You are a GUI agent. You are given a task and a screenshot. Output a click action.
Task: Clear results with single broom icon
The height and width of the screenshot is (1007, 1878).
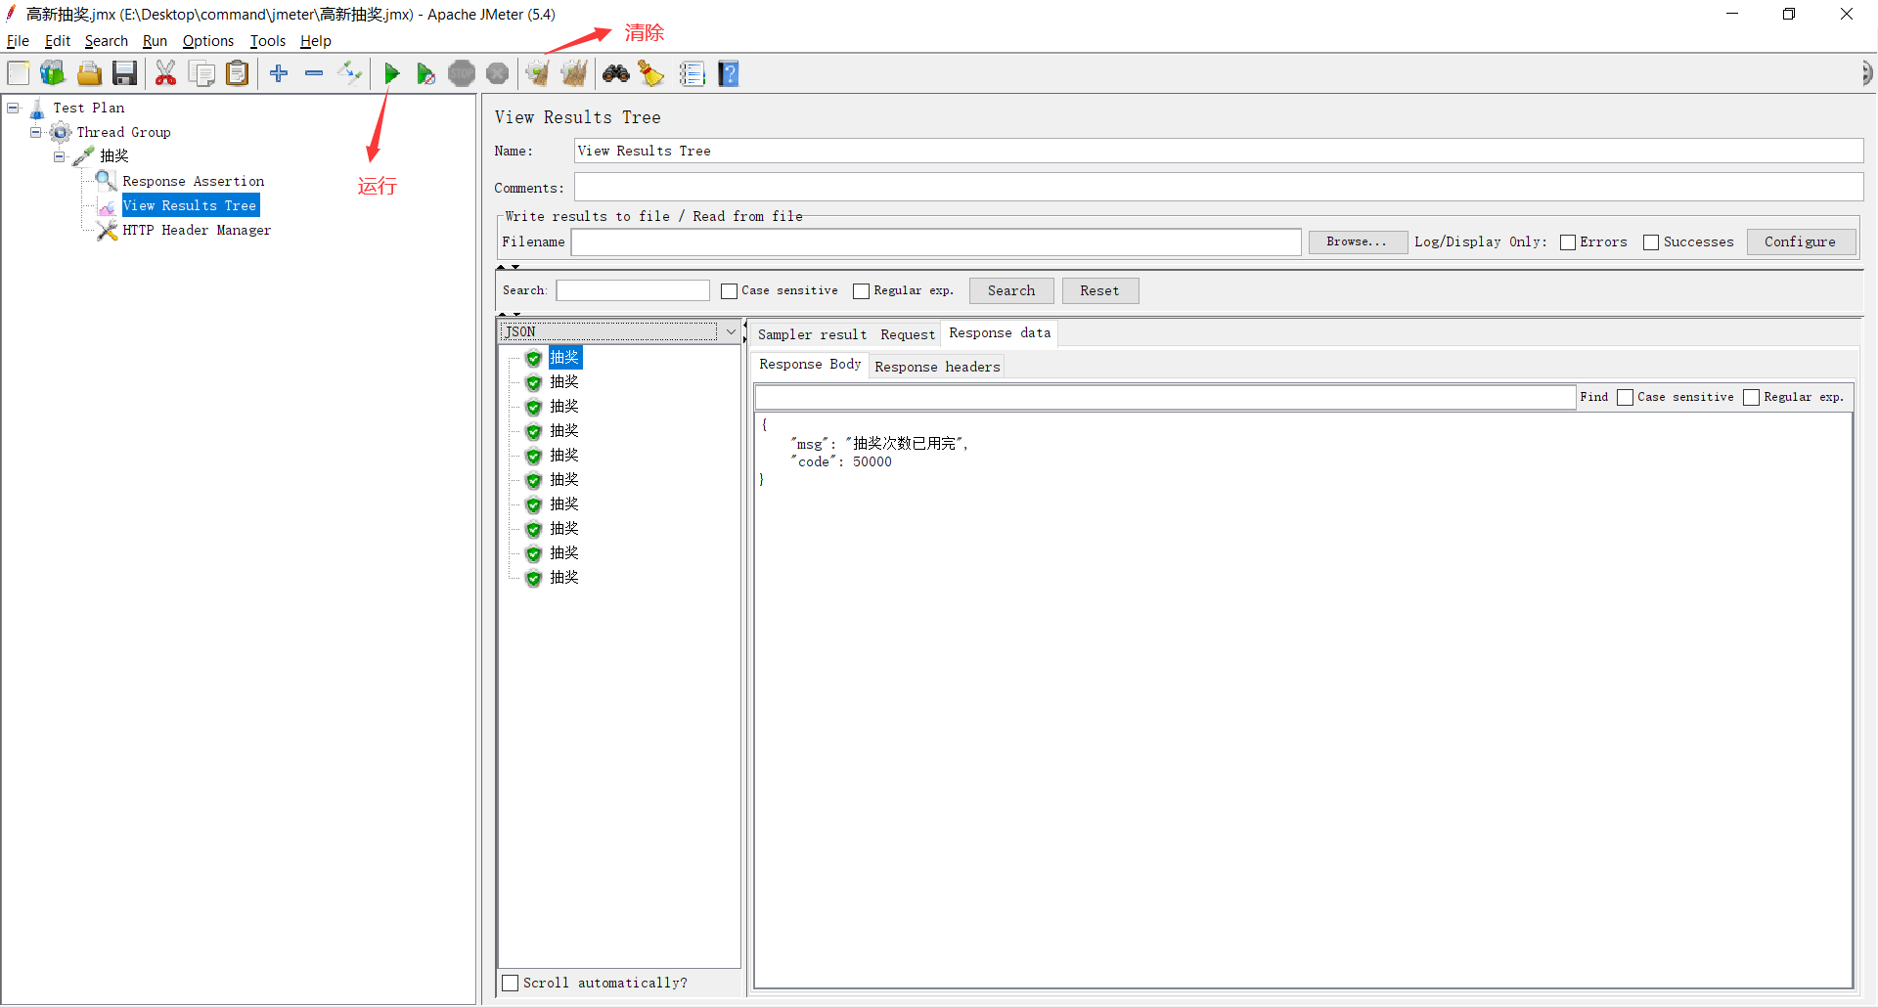(x=537, y=73)
